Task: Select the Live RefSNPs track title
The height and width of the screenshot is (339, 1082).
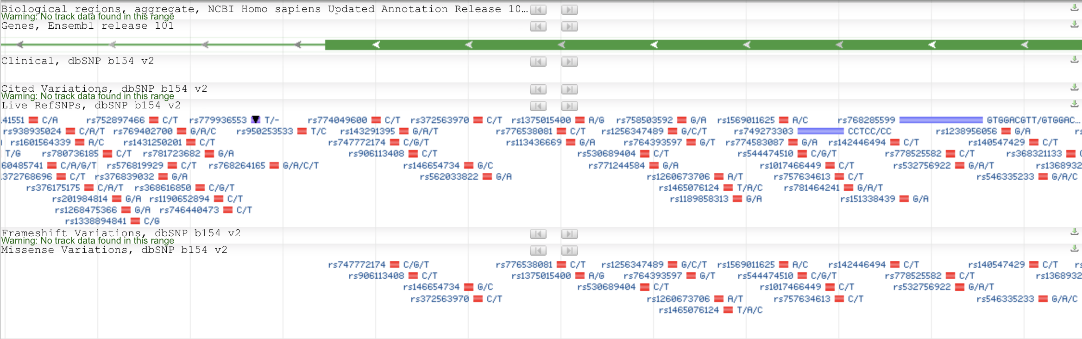Action: click(x=91, y=106)
